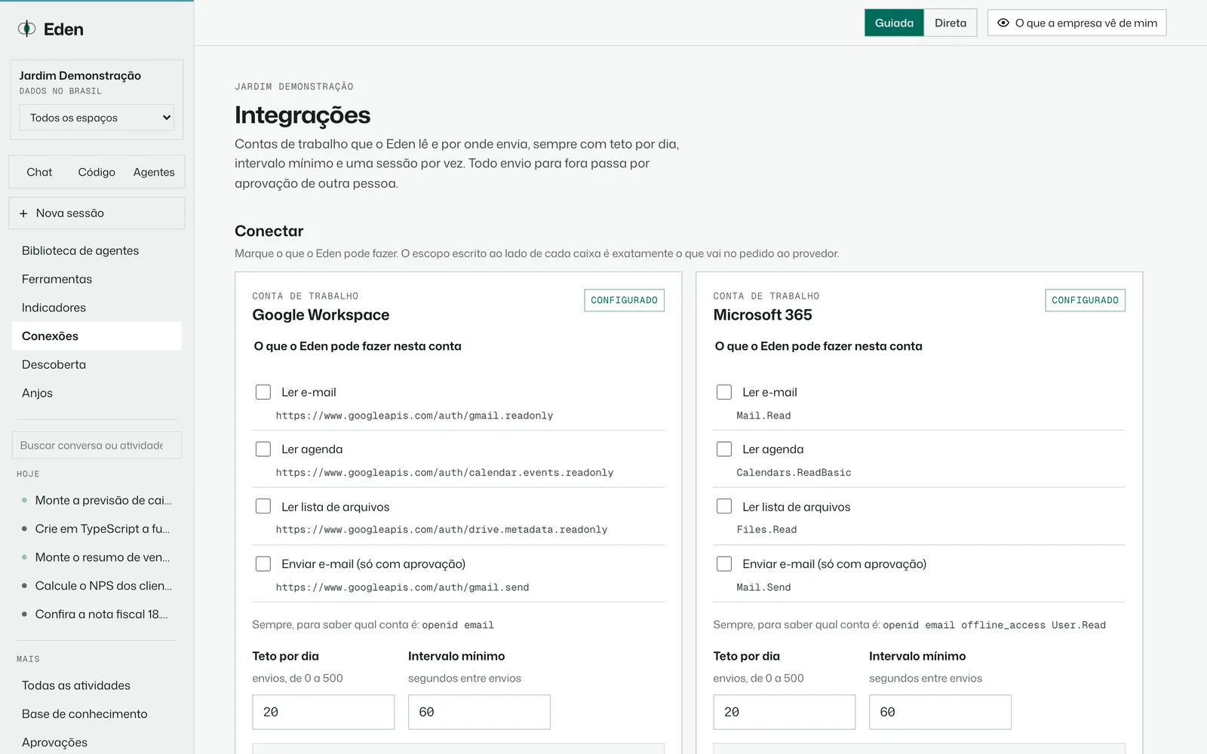This screenshot has width=1207, height=754.
Task: Click the bullet beside Confira a nota fiscal
Action: pyautogui.click(x=25, y=615)
